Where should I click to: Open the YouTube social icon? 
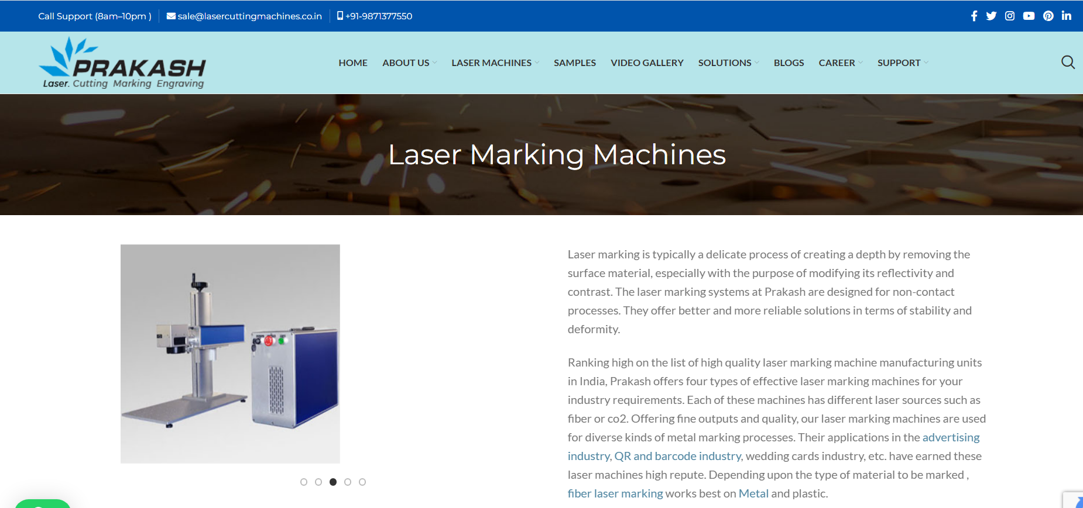pyautogui.click(x=1029, y=16)
